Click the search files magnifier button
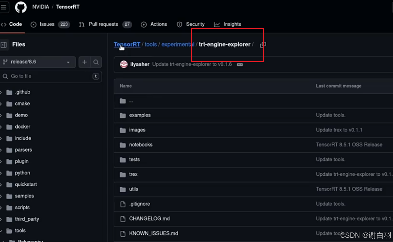The width and height of the screenshot is (393, 242). [96, 62]
